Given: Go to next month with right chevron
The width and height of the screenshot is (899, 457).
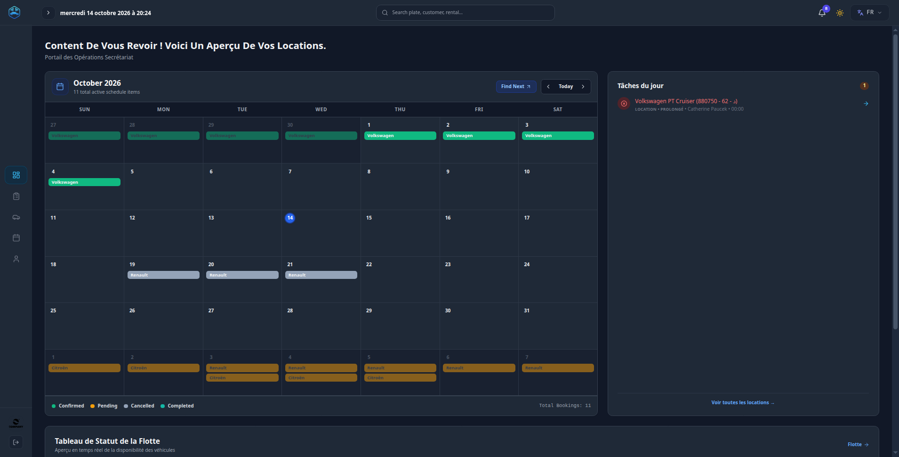Looking at the screenshot, I should pyautogui.click(x=583, y=87).
